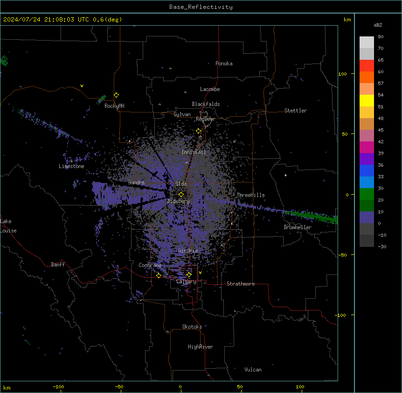Viewport: 402px width, 393px height.
Task: Pick the light gray 70-80 dBZ swatch
Action: [x=367, y=42]
